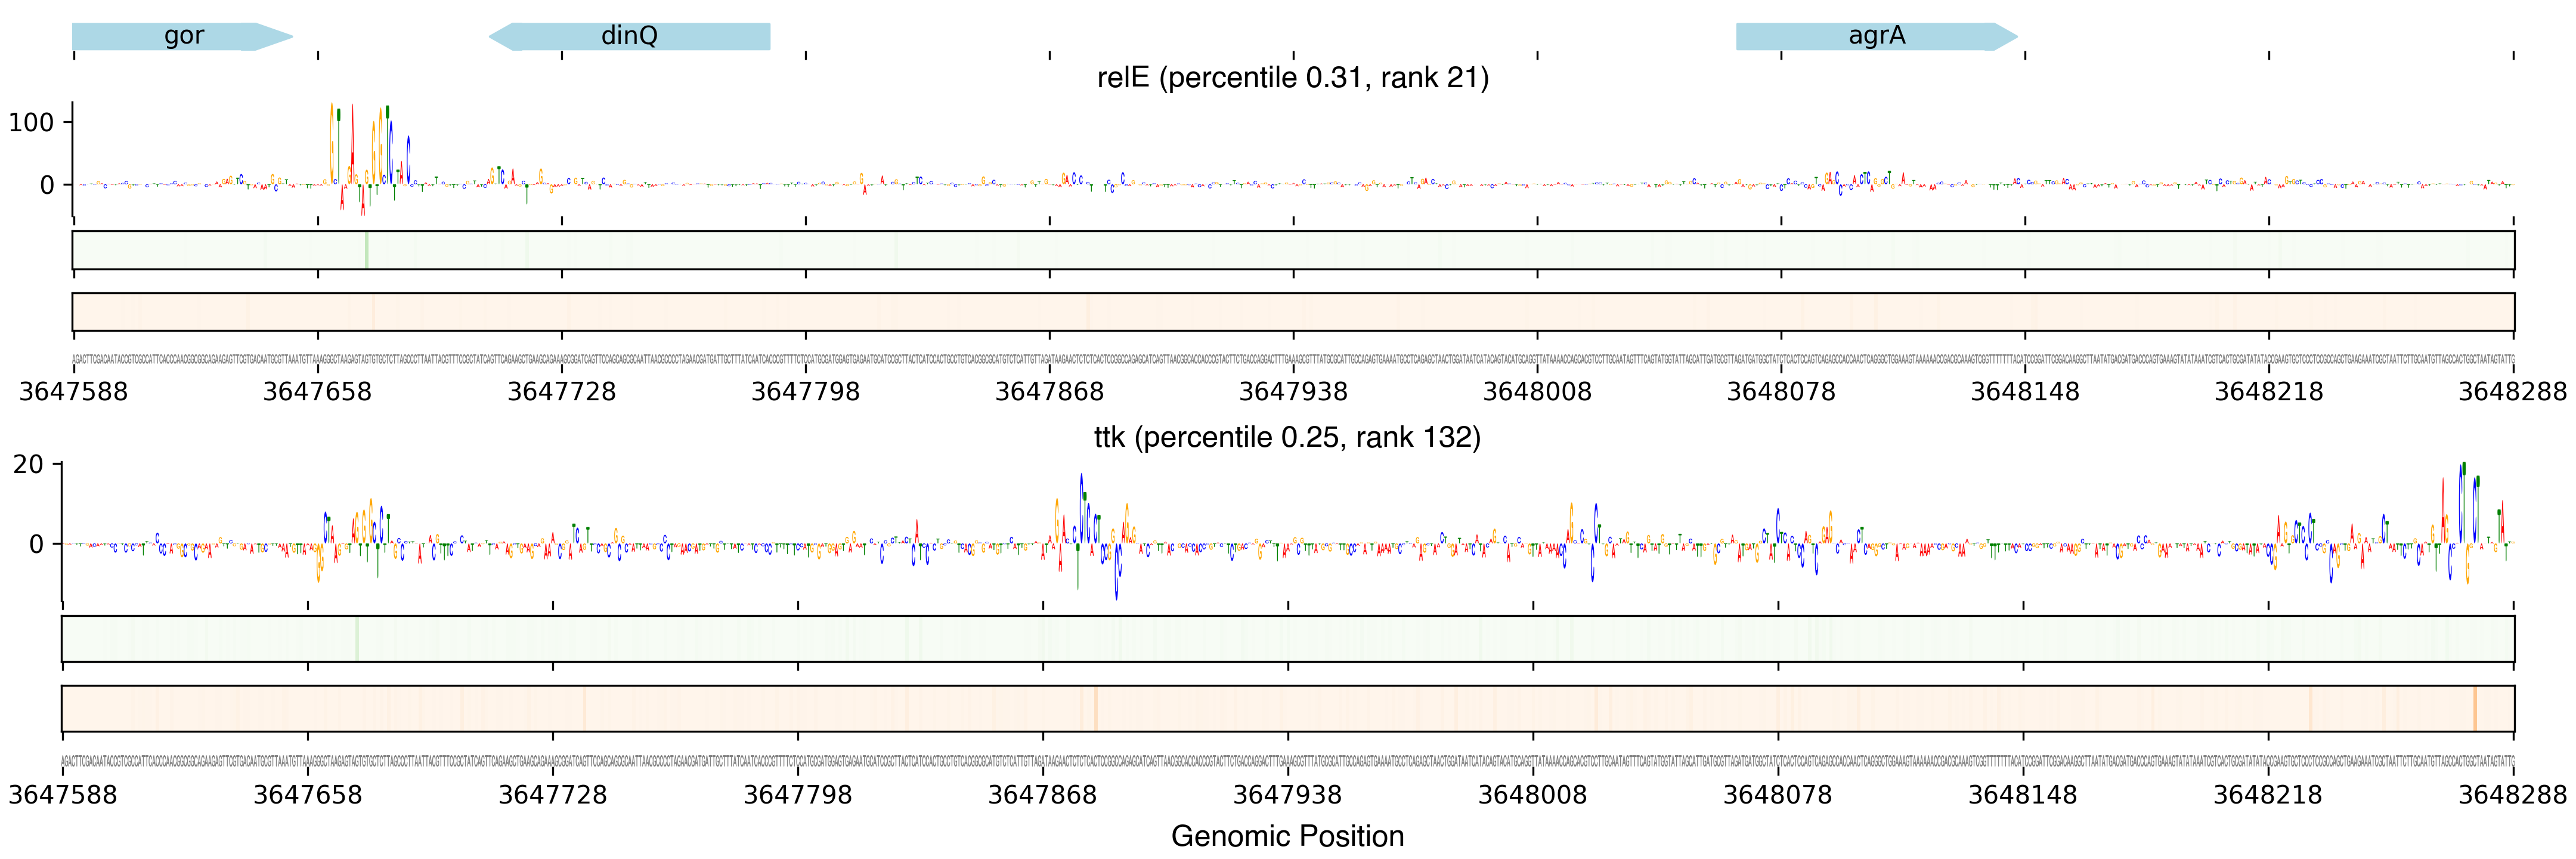Click the dark green stripe in relE heatmap
The image size is (2576, 859).
point(367,250)
